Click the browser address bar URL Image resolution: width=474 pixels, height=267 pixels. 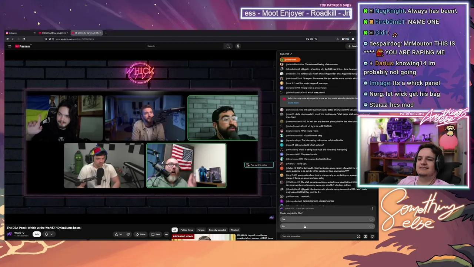tap(75, 39)
